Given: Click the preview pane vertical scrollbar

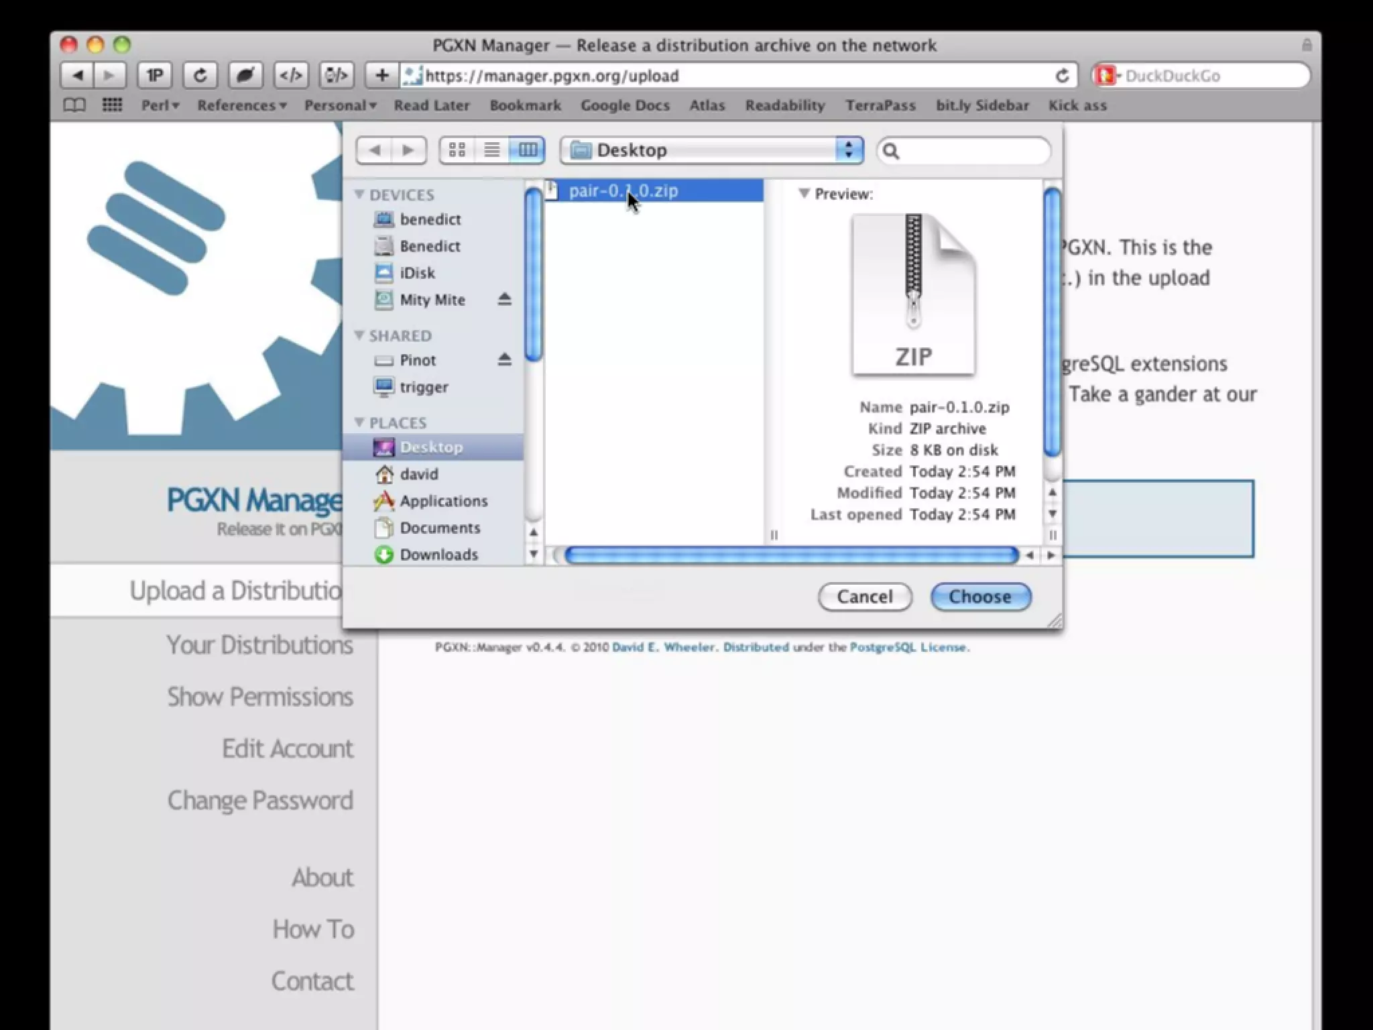Looking at the screenshot, I should coord(1052,322).
